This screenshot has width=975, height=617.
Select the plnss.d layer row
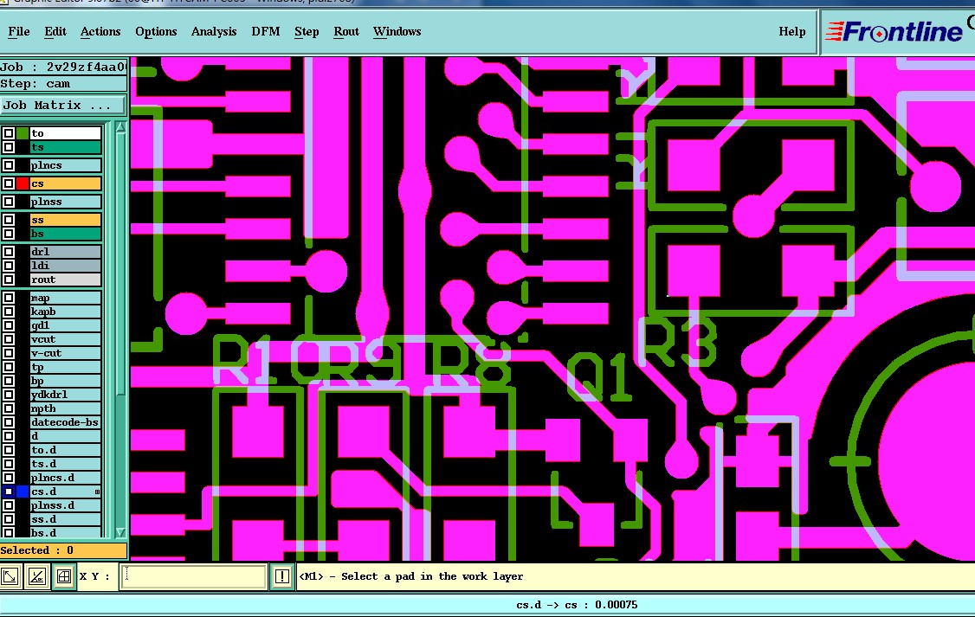click(x=65, y=505)
